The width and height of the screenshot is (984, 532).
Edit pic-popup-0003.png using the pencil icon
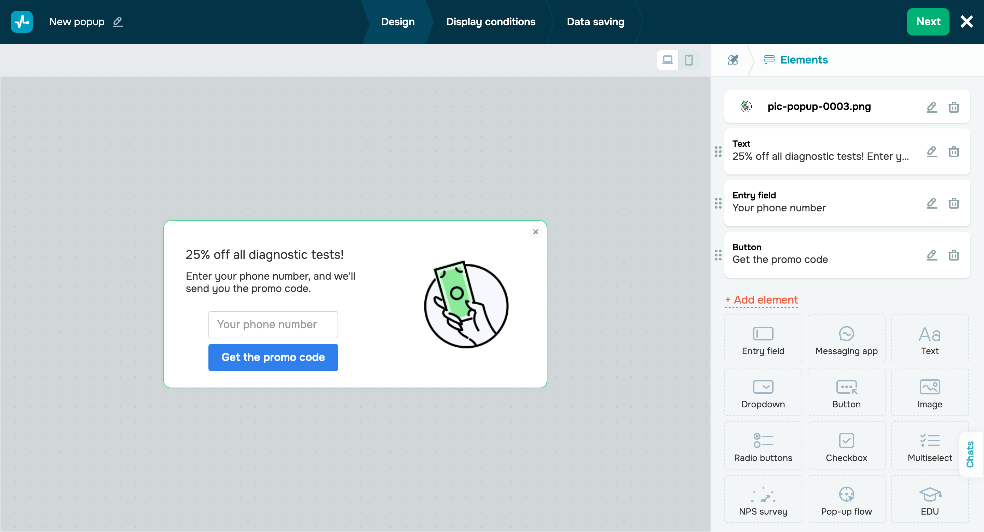tap(932, 107)
